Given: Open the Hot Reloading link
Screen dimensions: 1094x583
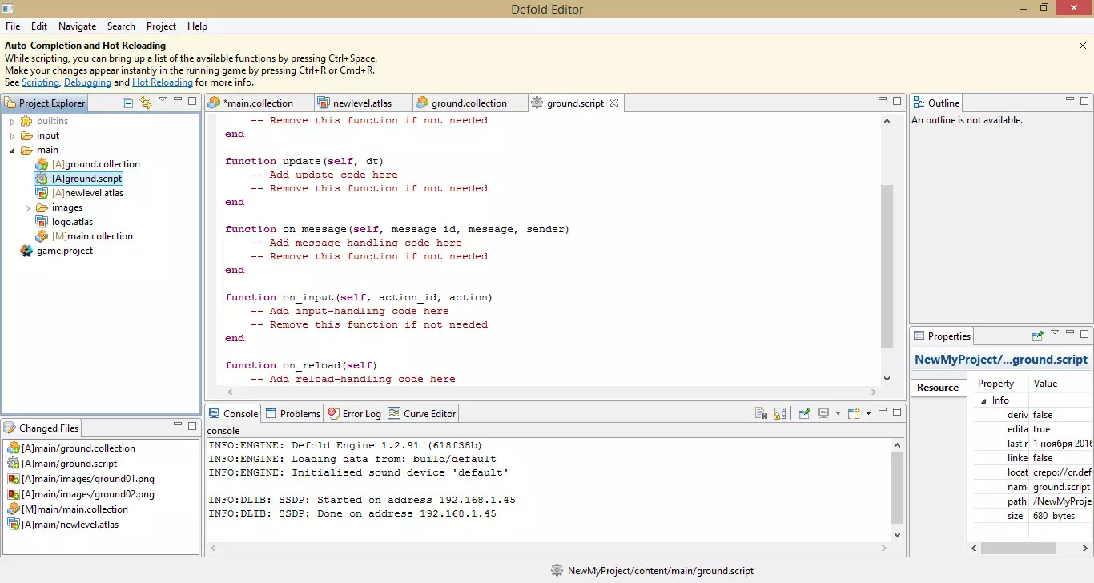Looking at the screenshot, I should coord(162,82).
